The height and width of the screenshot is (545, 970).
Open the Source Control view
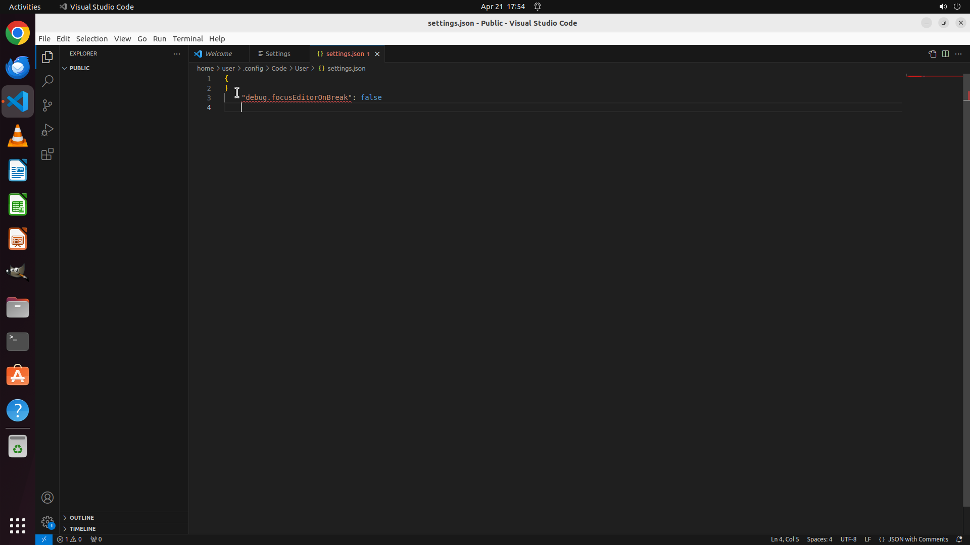pos(47,105)
